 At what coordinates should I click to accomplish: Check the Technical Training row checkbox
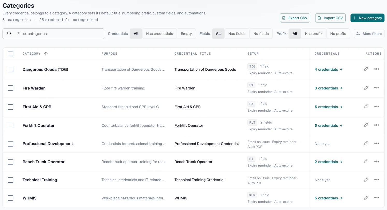[x=10, y=180]
